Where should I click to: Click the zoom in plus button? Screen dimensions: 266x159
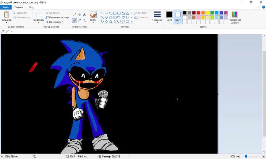pyautogui.click(x=263, y=156)
